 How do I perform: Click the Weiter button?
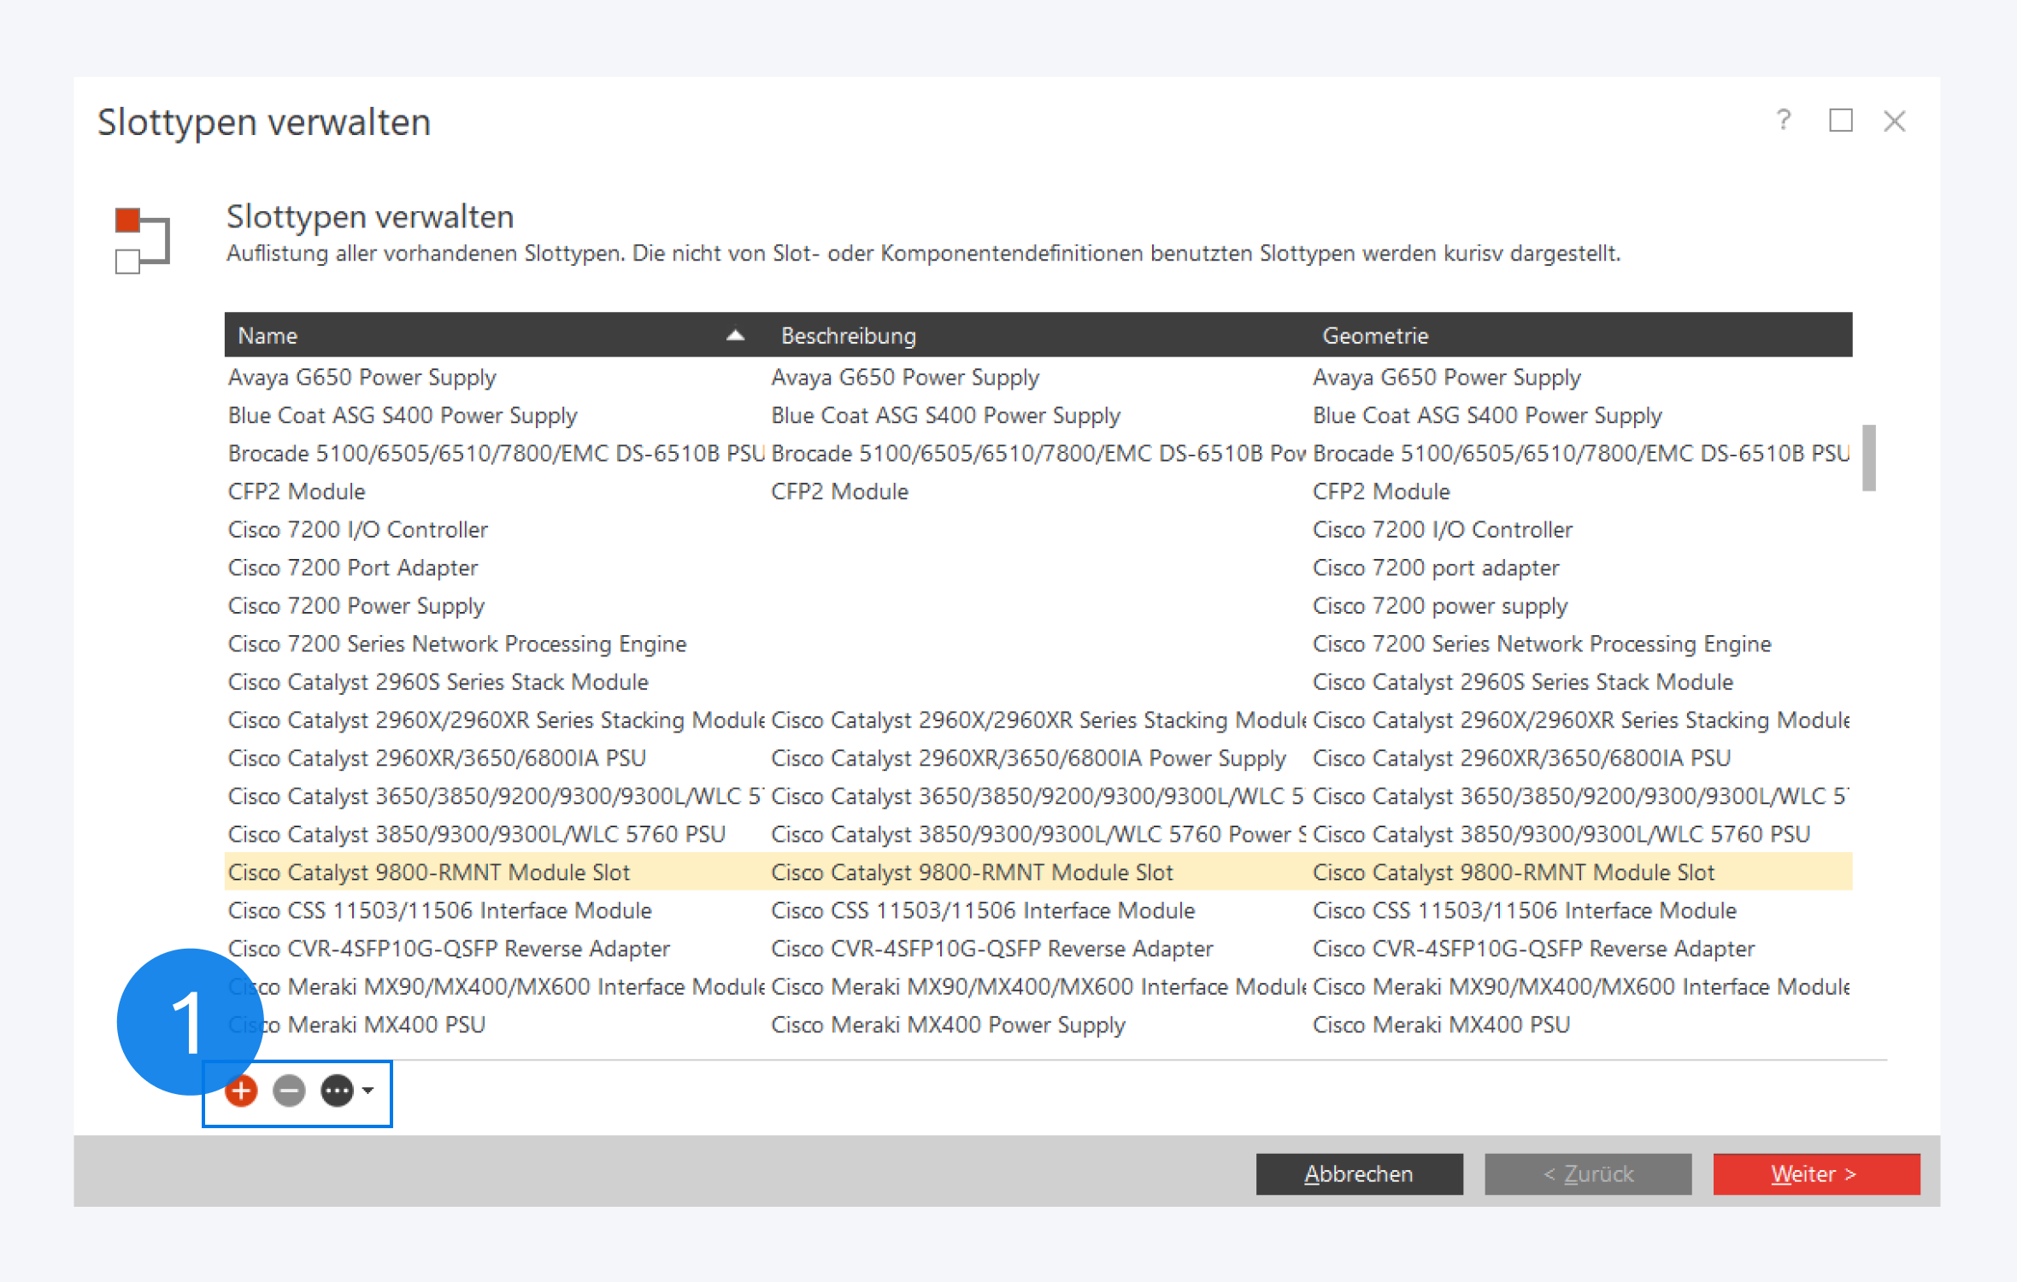pos(1815,1173)
